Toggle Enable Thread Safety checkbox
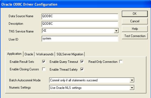Image resolution: width=151 pixels, height=98 pixels. coord(82,69)
